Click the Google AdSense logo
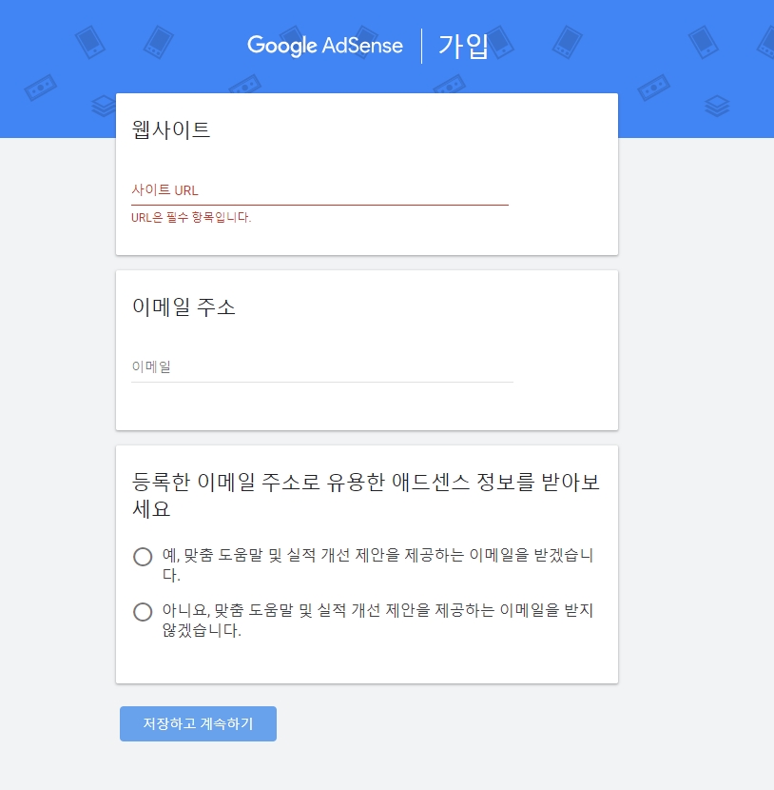Screen dimensions: 774x790 325,46
